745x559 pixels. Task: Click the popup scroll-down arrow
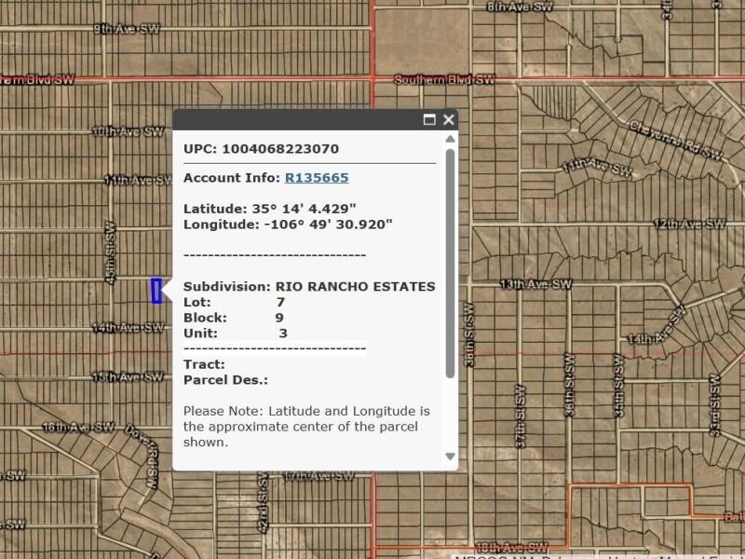pos(450,457)
